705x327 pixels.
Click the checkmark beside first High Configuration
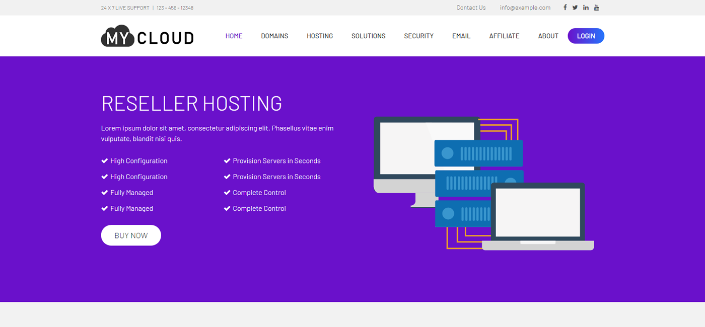[x=105, y=161]
